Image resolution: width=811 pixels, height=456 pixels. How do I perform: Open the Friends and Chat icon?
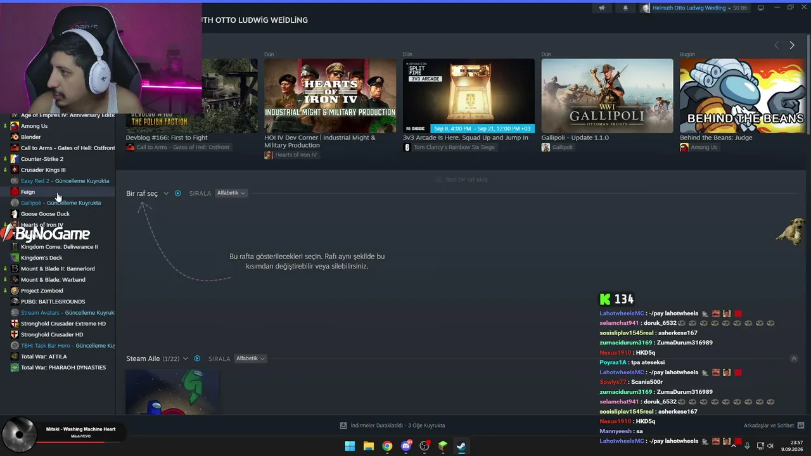coord(801,426)
